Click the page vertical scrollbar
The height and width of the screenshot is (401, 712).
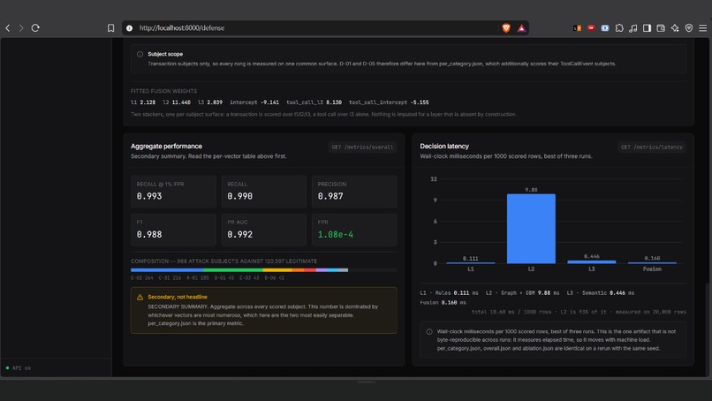[707, 329]
